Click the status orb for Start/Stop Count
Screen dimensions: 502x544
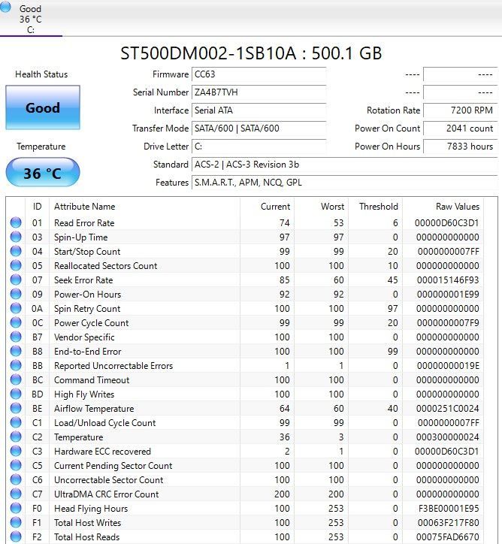pyautogui.click(x=16, y=251)
